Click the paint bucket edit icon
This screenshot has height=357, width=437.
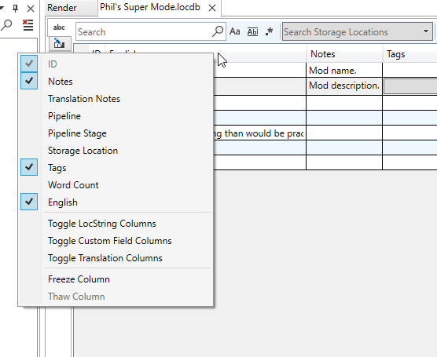(60, 43)
